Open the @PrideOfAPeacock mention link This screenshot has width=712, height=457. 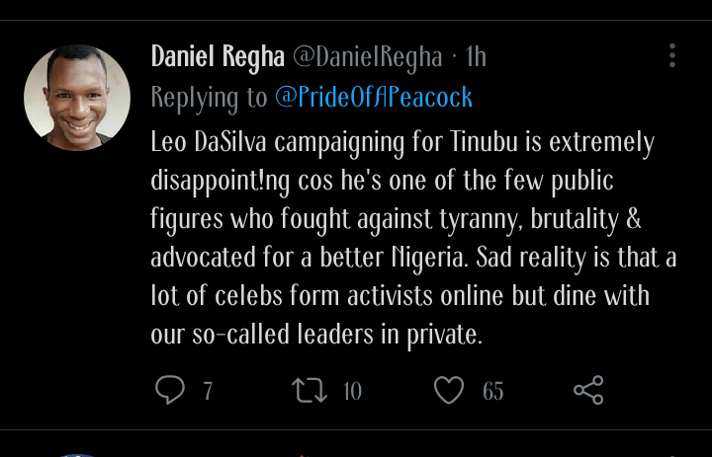point(373,98)
